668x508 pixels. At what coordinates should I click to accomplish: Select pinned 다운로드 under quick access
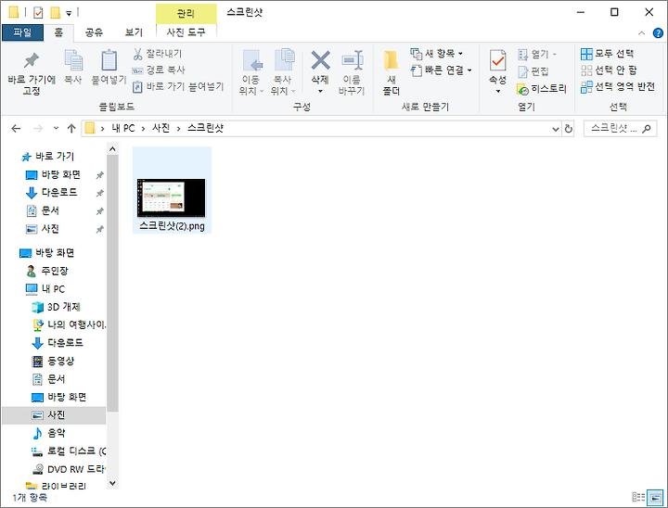tap(52, 193)
